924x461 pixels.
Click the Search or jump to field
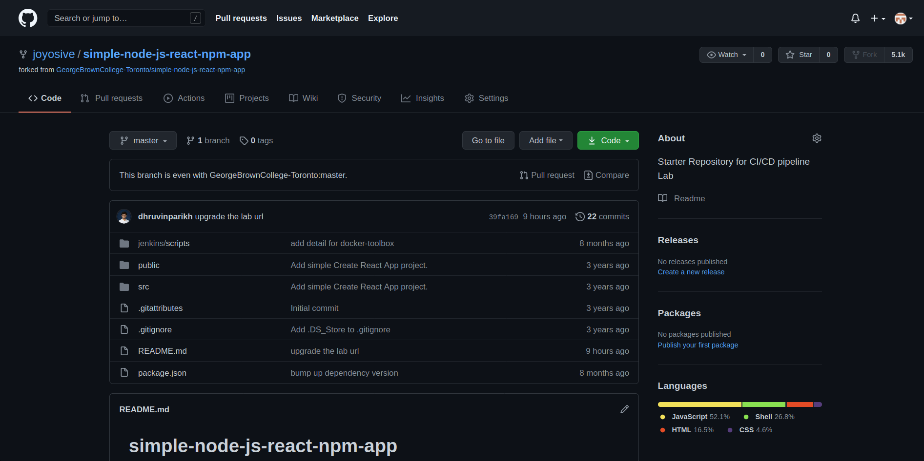click(x=126, y=18)
